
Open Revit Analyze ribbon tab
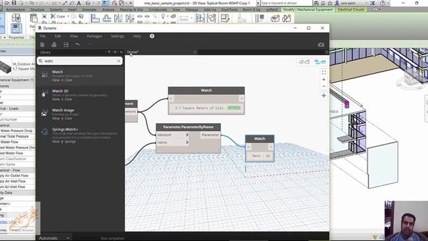tap(108, 9)
